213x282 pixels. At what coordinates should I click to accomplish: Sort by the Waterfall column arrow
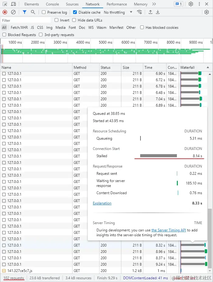tap(208, 68)
